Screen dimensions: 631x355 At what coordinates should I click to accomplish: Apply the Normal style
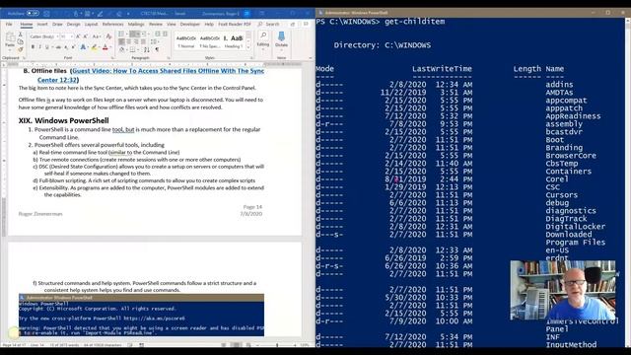pos(186,41)
